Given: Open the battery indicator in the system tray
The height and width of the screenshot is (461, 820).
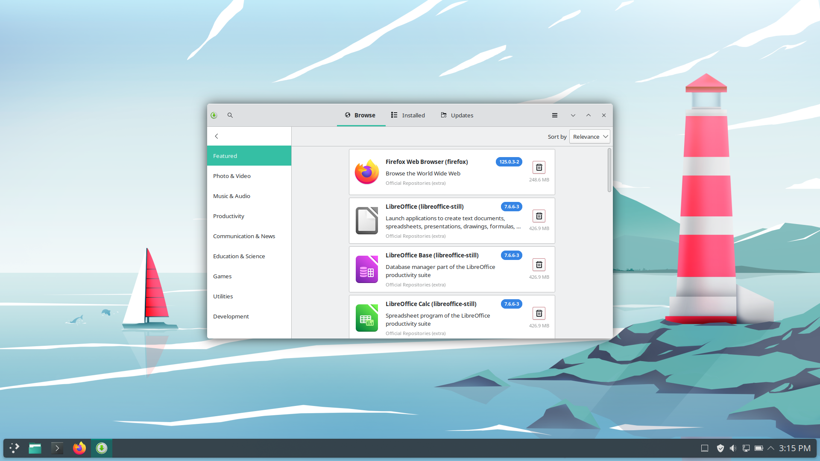Looking at the screenshot, I should pos(759,448).
